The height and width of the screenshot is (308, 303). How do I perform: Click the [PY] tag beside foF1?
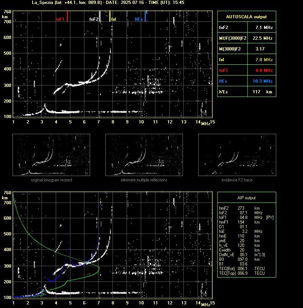click(x=270, y=217)
